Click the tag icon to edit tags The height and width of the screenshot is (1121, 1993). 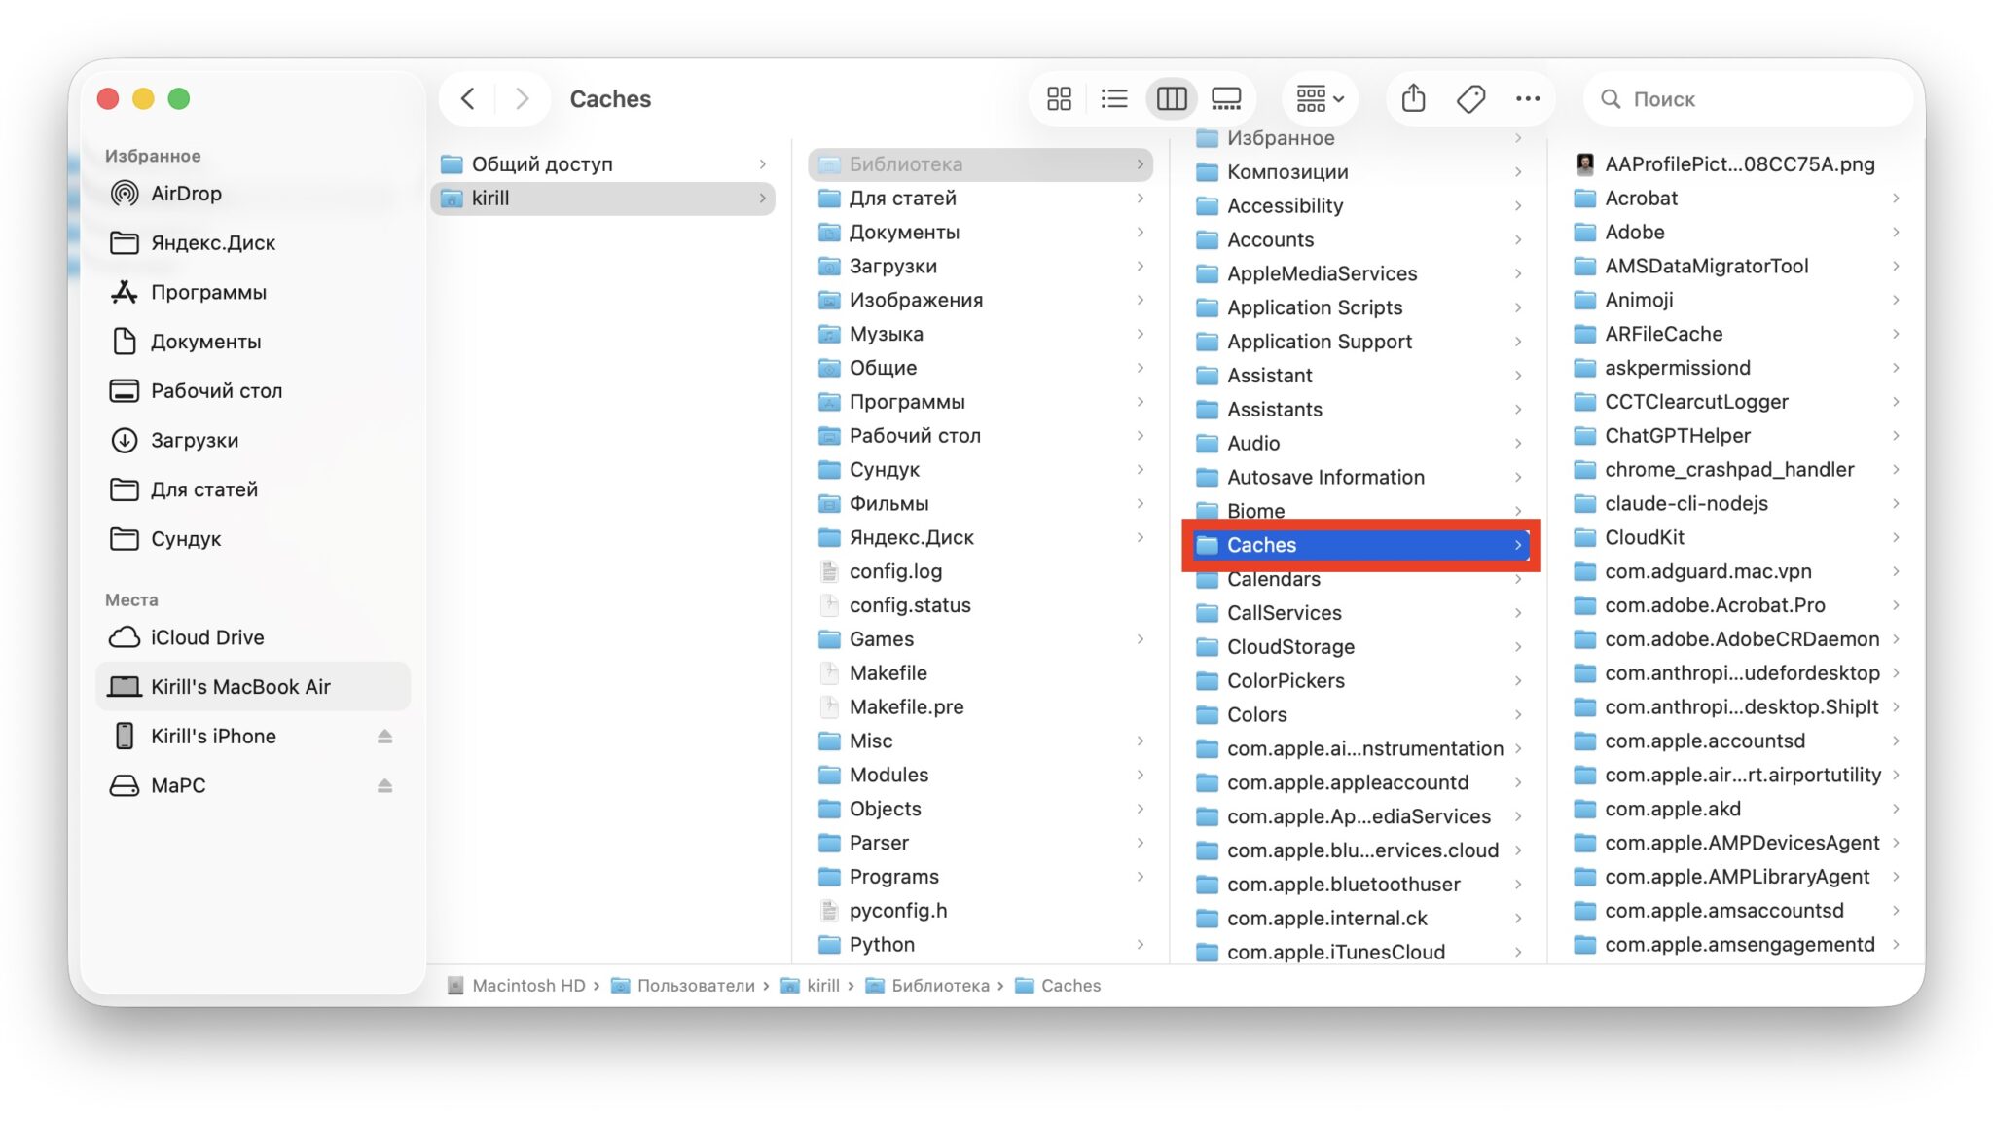coord(1470,98)
